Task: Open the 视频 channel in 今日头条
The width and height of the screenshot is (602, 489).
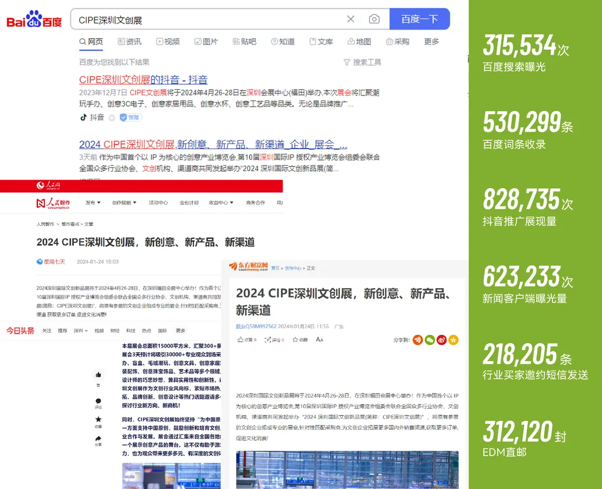Action: tap(99, 330)
